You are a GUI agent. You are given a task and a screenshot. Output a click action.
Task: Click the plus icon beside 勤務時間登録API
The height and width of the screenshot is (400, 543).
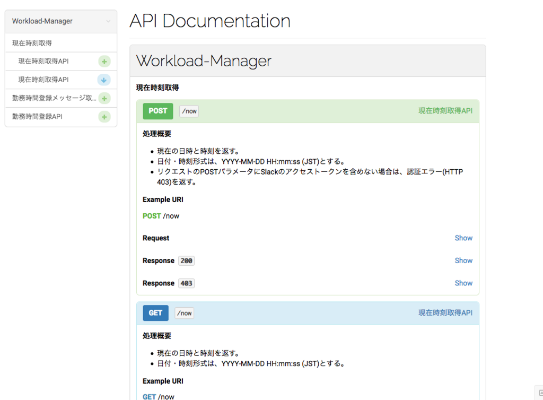pyautogui.click(x=104, y=117)
